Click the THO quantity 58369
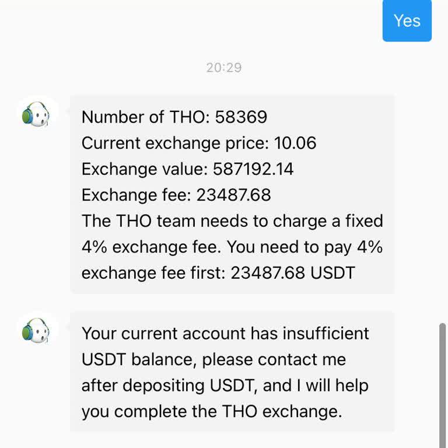 coord(241,117)
